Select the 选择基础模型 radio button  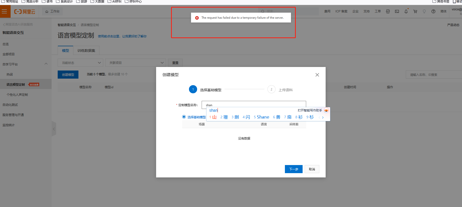[184, 117]
